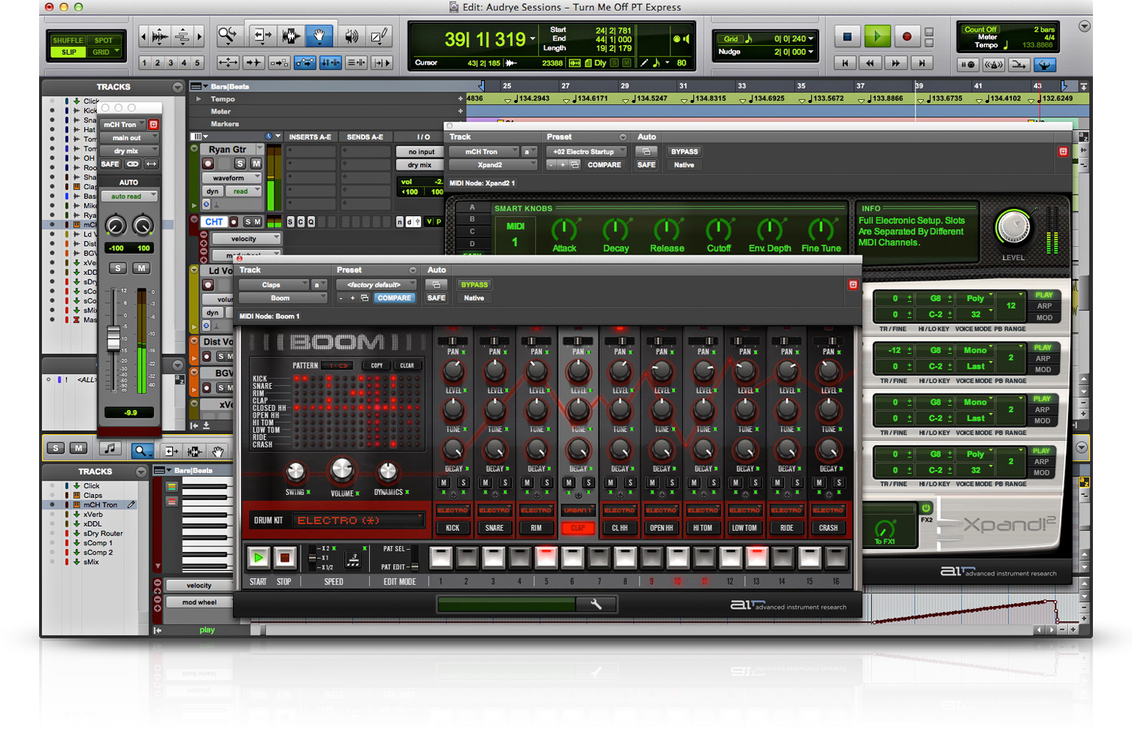The image size is (1132, 730).
Task: Select the CLAP instrument pad in Boom
Action: point(577,528)
